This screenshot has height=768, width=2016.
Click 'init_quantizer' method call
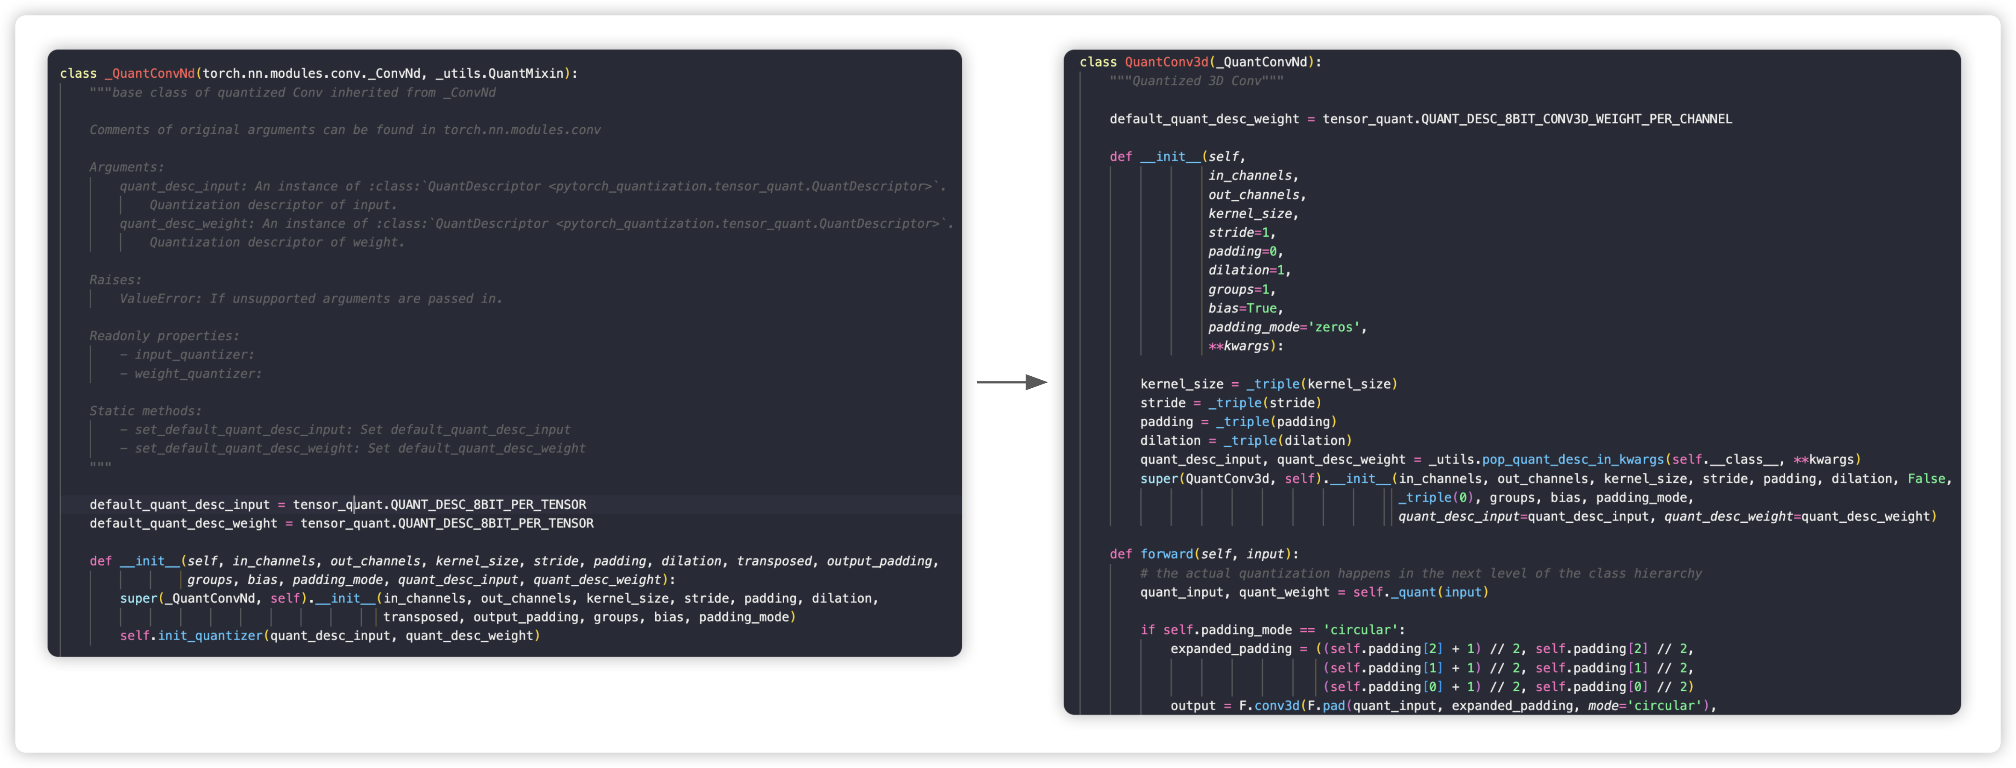pos(210,636)
